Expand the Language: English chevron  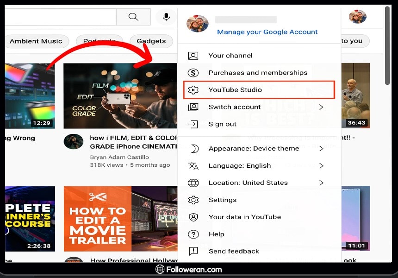tap(321, 166)
